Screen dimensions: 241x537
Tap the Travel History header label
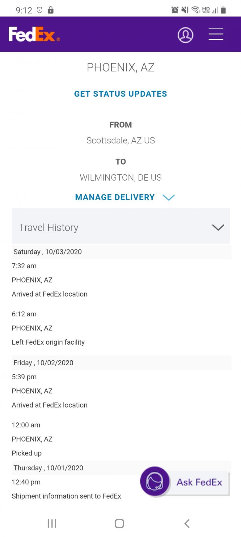point(49,227)
